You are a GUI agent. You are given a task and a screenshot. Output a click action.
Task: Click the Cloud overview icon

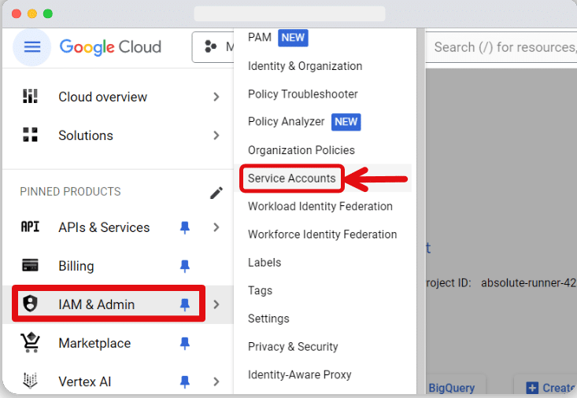pos(30,97)
